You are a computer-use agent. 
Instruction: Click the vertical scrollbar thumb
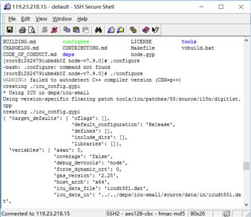(x=246, y=166)
